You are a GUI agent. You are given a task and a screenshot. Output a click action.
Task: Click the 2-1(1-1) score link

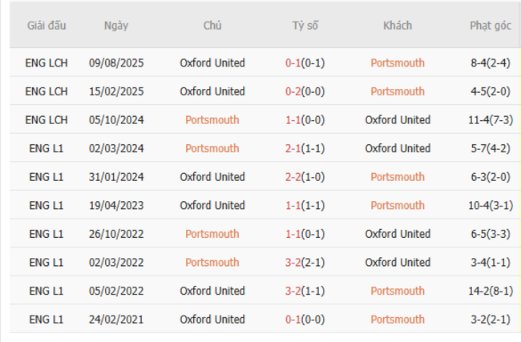[305, 148]
